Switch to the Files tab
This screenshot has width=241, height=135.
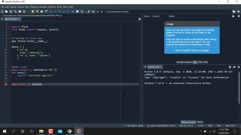coord(206,62)
